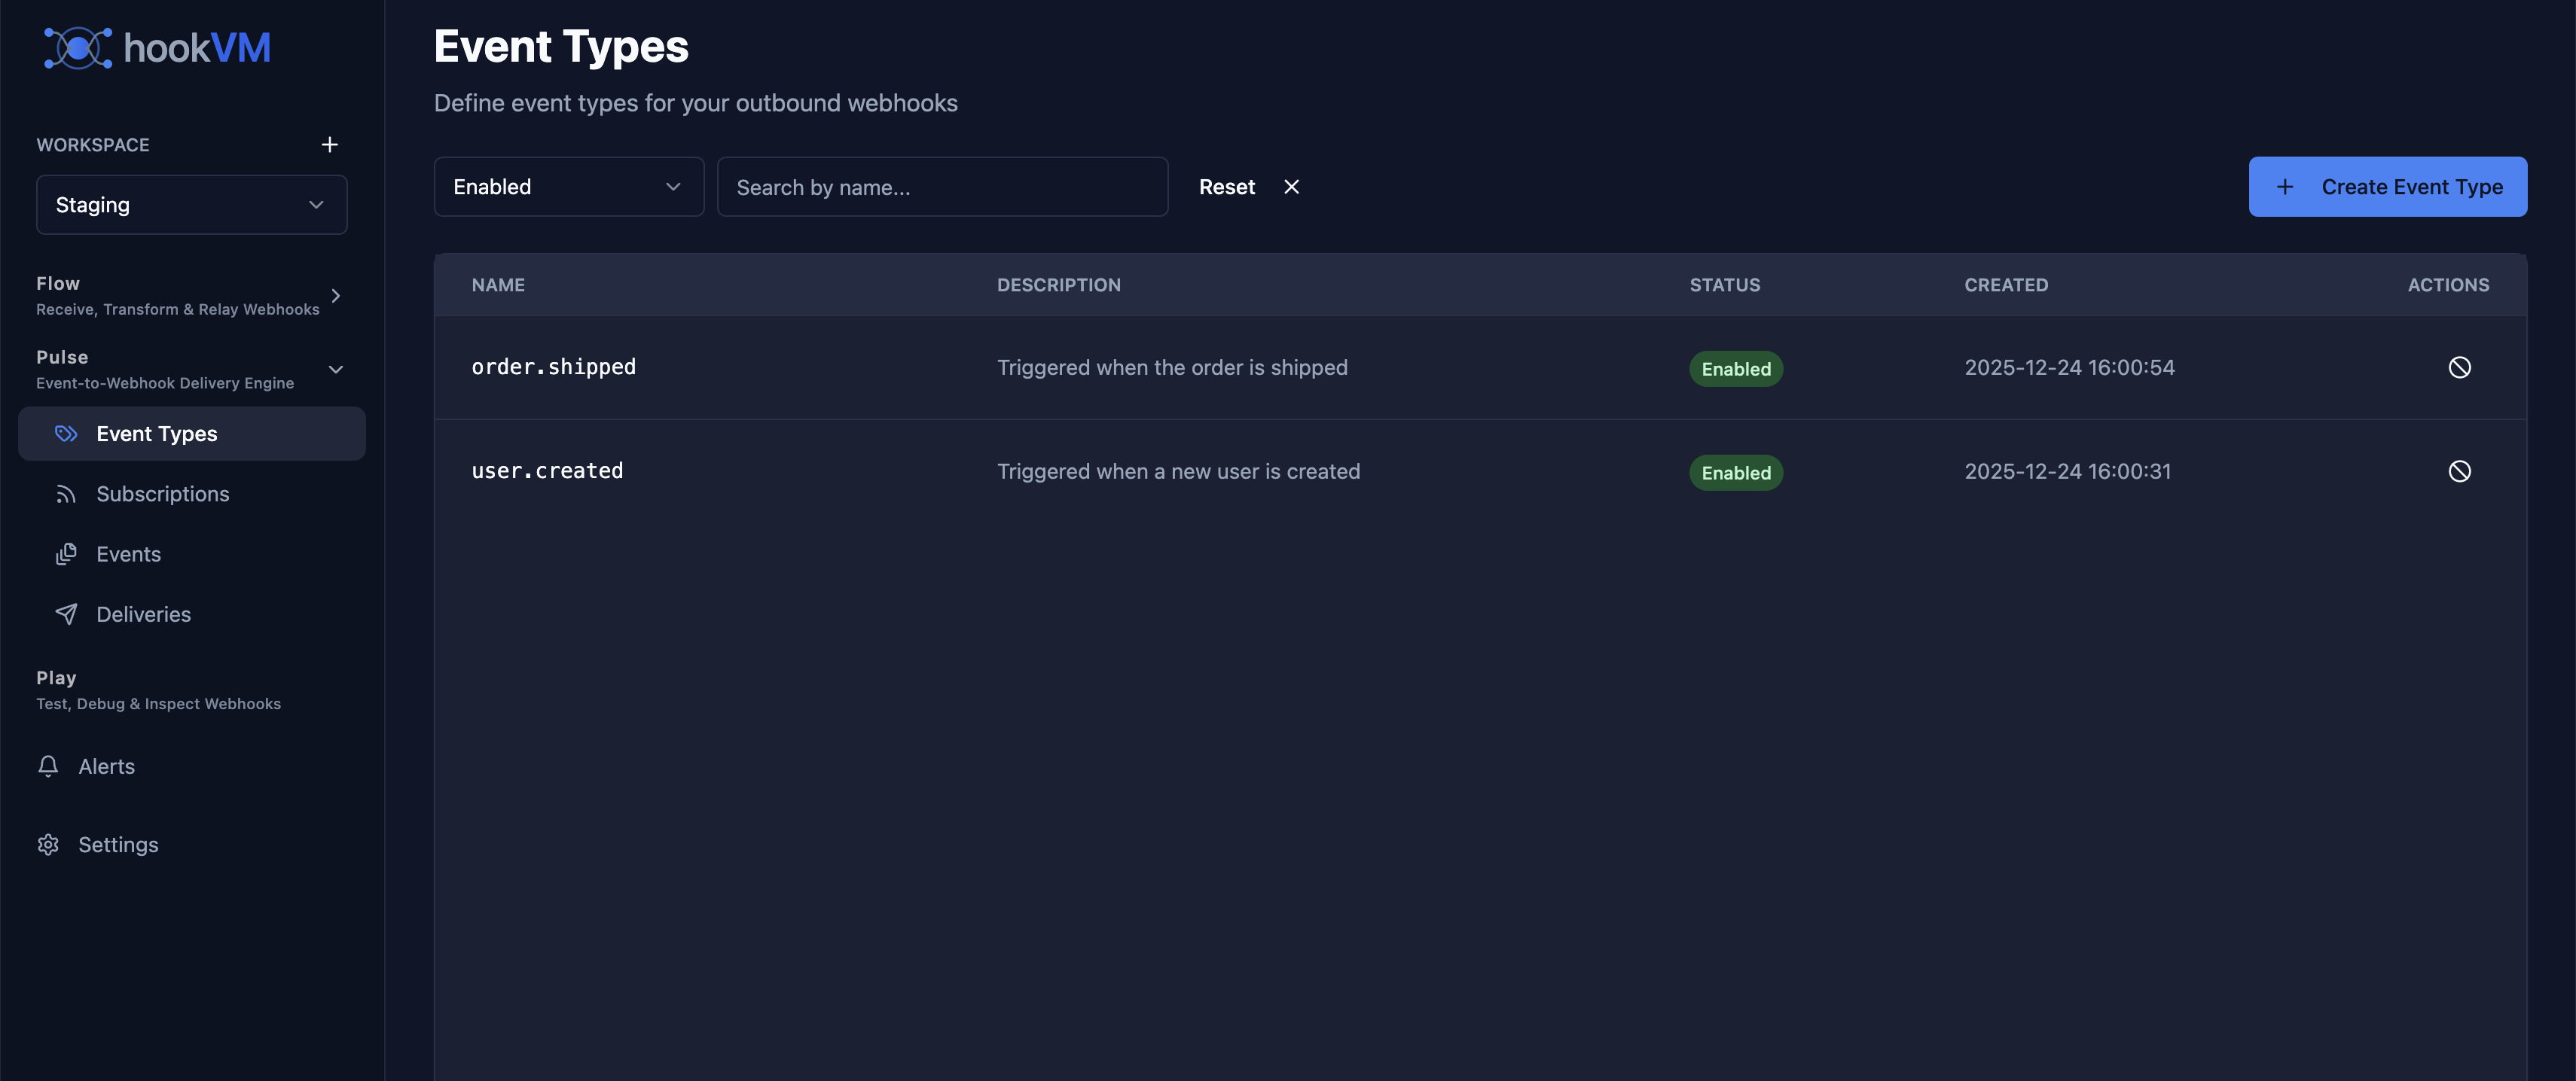Click the clear filter X icon
The image size is (2576, 1081).
pyautogui.click(x=1291, y=187)
